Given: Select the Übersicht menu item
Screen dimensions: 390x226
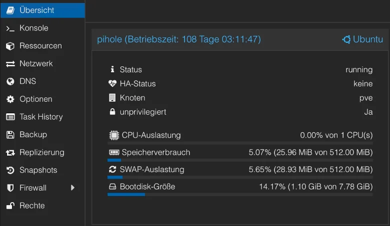Looking at the screenshot, I should click(x=42, y=10).
